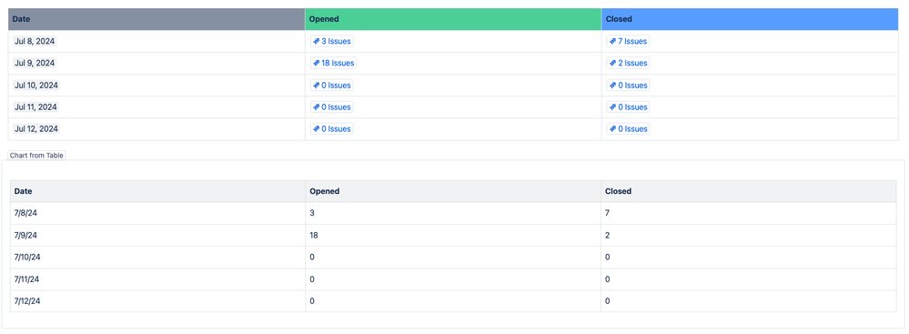
Task: Open Jul 11 Closed '0 Issues' link
Action: click(x=628, y=107)
